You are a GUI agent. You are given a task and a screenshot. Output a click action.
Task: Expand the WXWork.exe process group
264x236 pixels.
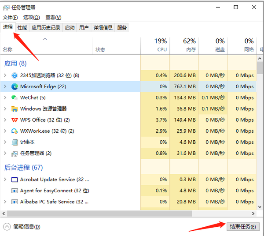point(5,131)
